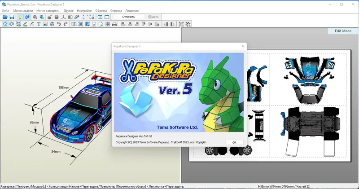Close the Pepakura Designer 5 about dialog
Viewport: 359px width, 189px height.
click(x=243, y=46)
